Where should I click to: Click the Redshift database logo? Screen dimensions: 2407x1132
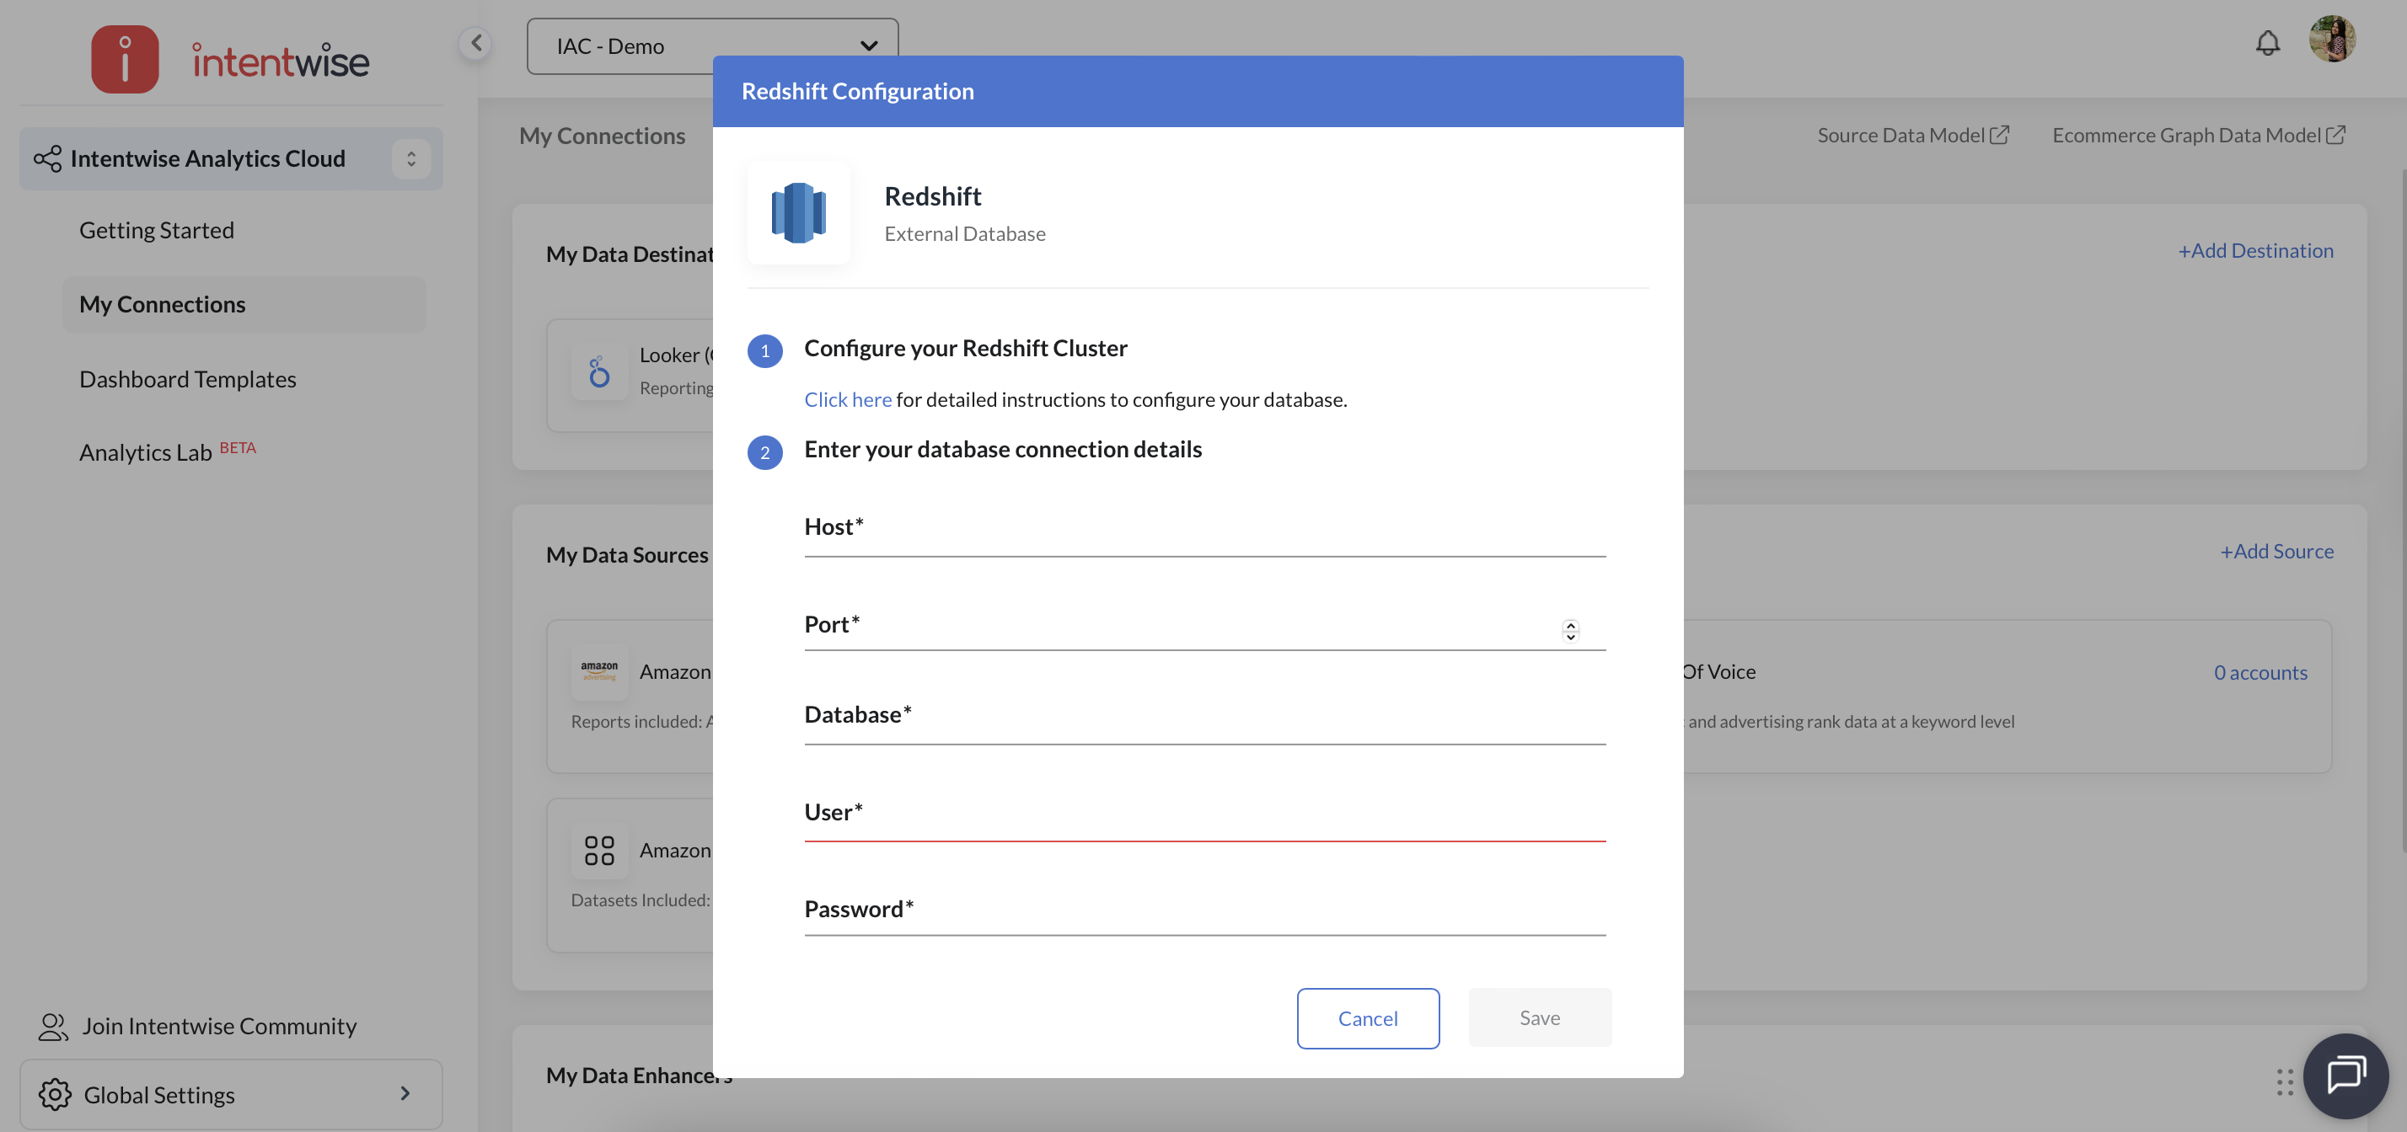[x=798, y=213]
